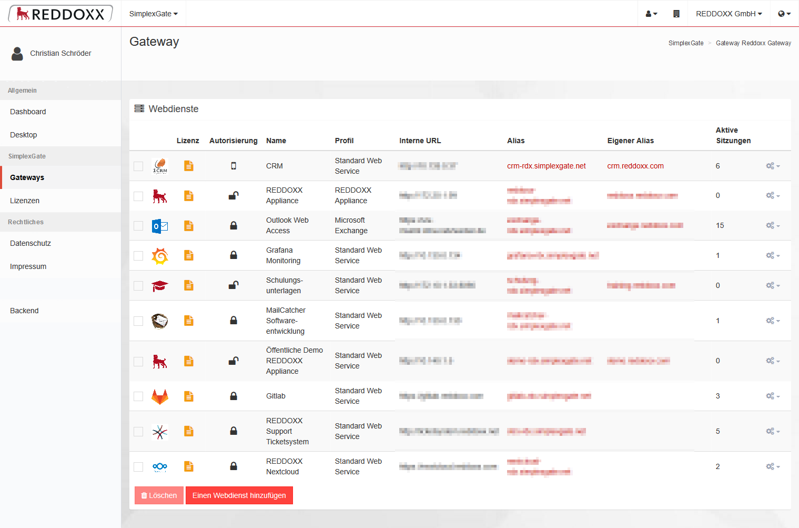Check the Outlook Web Access row checkbox
799x528 pixels.
[138, 226]
